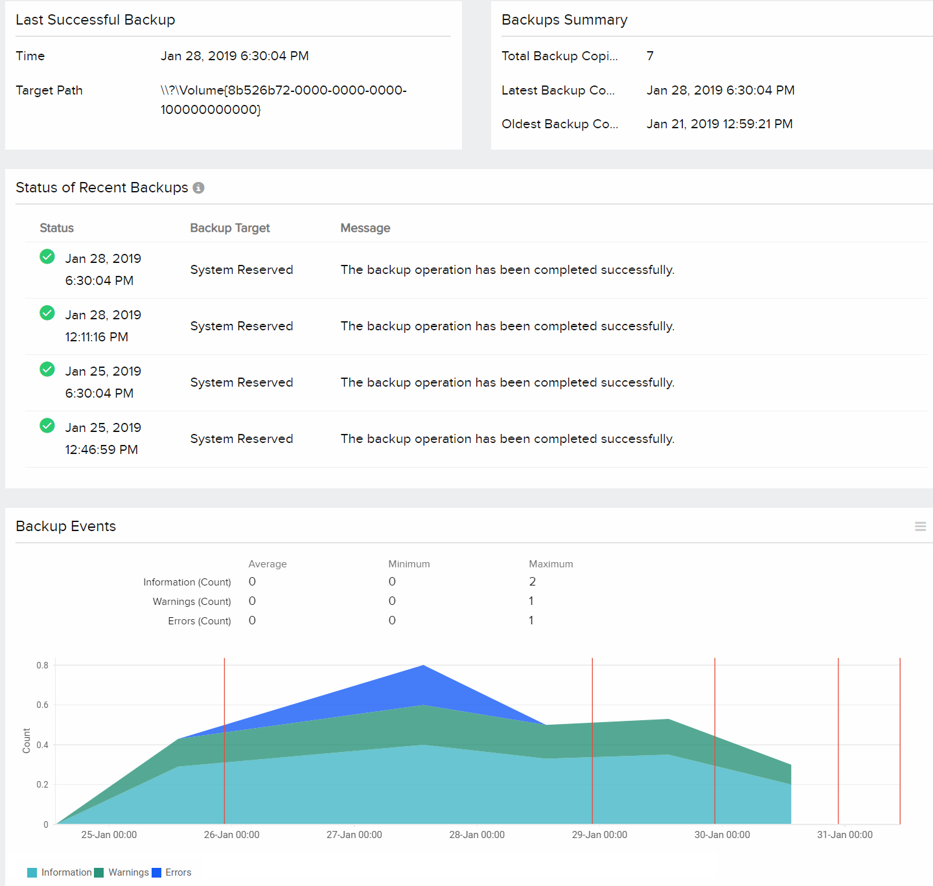Screen dimensions: 933x886
Task: Click the Target Path volume text
Action: [x=283, y=100]
